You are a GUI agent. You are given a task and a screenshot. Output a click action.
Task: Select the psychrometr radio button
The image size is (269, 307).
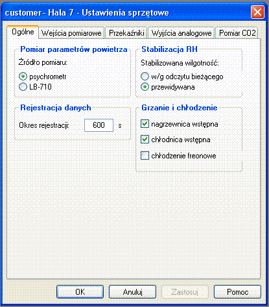[23, 77]
